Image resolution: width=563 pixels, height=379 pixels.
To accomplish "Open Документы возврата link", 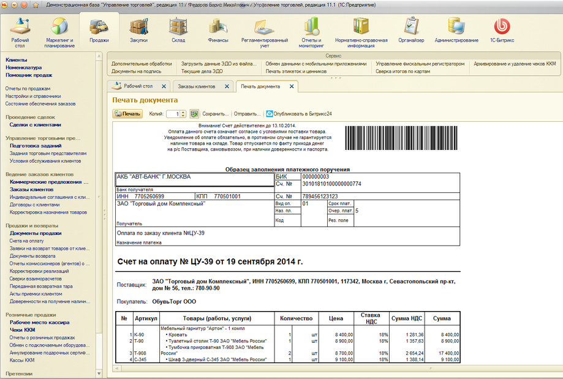I will coord(32,256).
